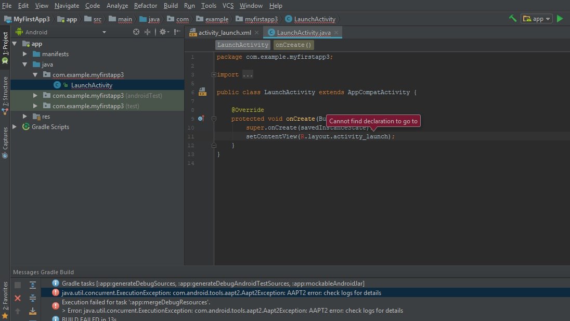Click the onCreate() breadcrumb in editor
The height and width of the screenshot is (321, 570).
[x=293, y=45]
